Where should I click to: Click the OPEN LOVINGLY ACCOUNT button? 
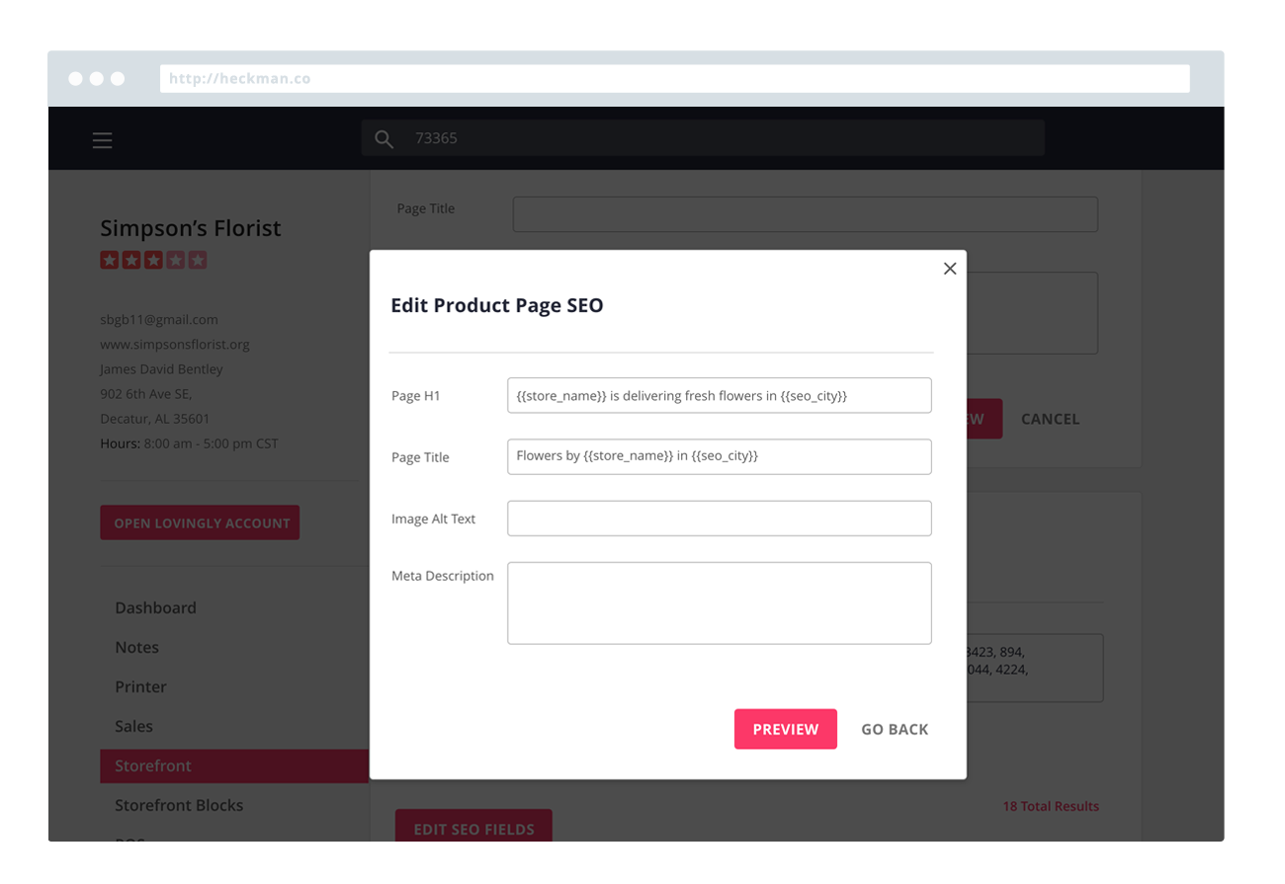point(200,522)
